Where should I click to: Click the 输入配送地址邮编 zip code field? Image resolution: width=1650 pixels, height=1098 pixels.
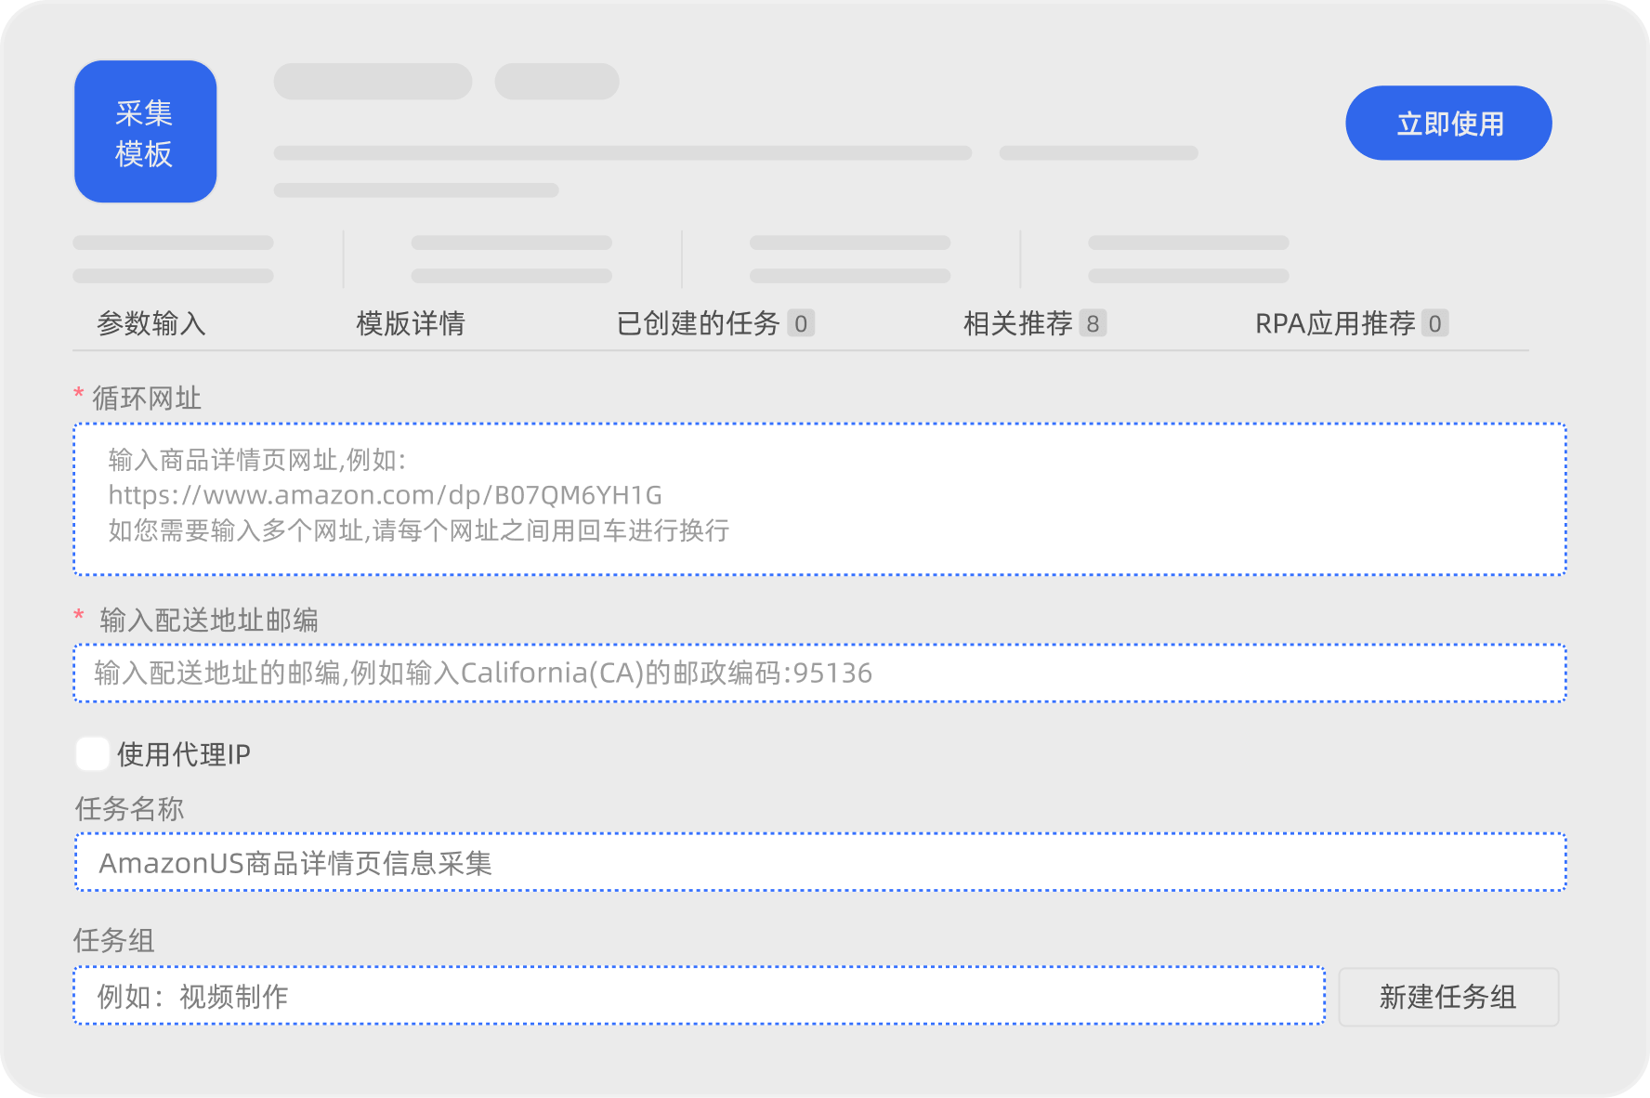point(819,673)
